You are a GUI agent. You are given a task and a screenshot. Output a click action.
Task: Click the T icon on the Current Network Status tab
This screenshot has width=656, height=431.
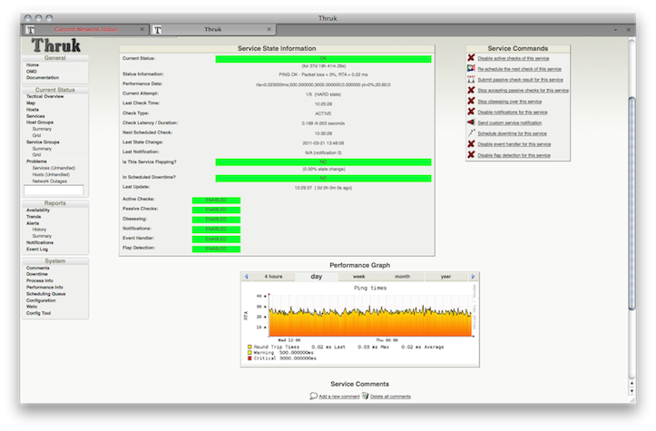(30, 30)
